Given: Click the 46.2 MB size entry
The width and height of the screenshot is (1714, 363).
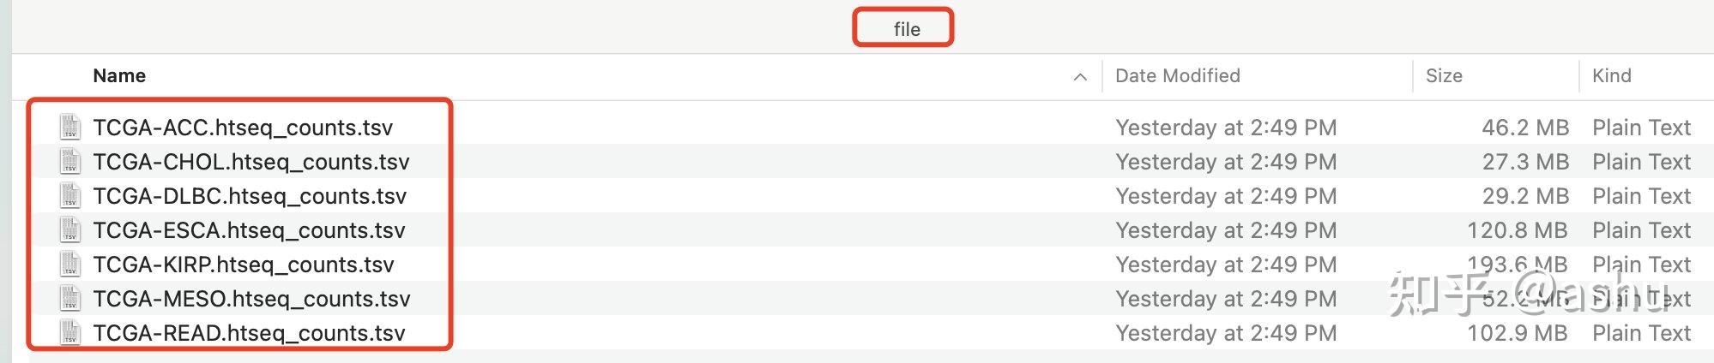Looking at the screenshot, I should tap(1525, 128).
